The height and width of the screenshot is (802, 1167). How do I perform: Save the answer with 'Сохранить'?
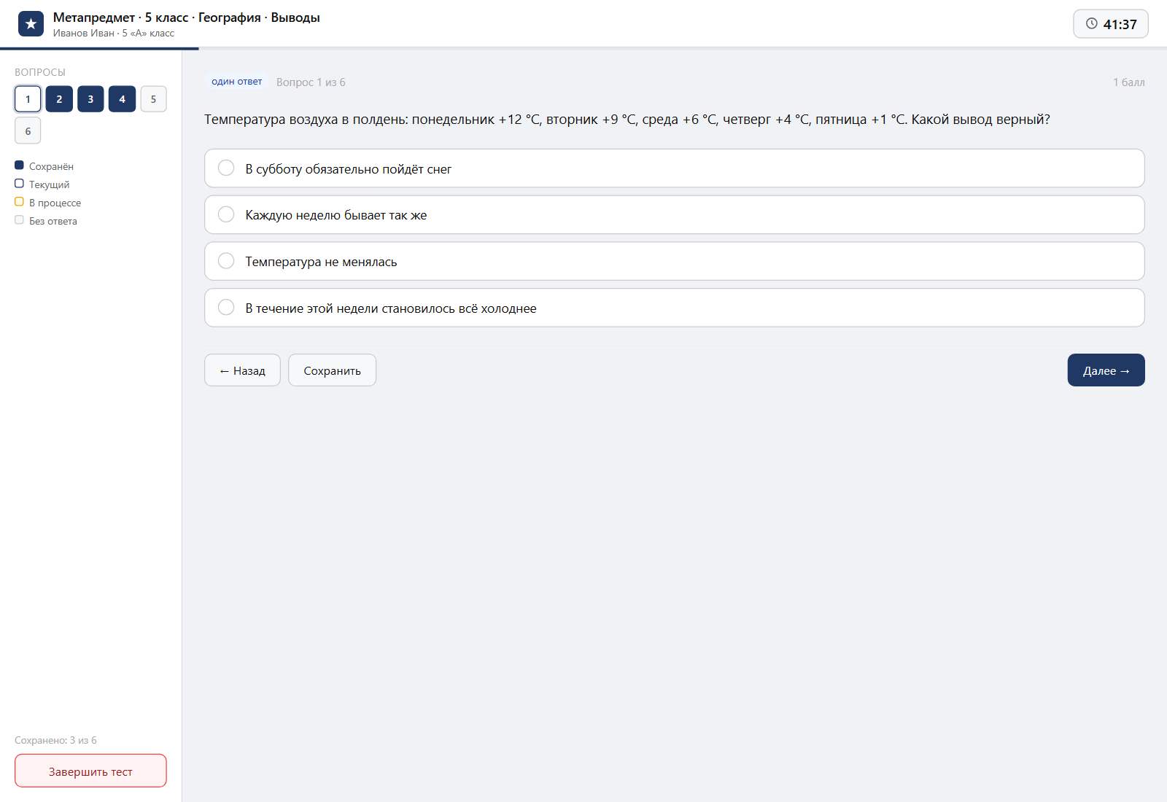click(x=332, y=370)
